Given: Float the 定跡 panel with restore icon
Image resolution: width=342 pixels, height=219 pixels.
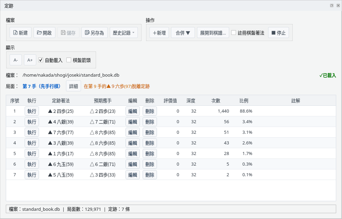Looking at the screenshot, I should tap(332, 6).
